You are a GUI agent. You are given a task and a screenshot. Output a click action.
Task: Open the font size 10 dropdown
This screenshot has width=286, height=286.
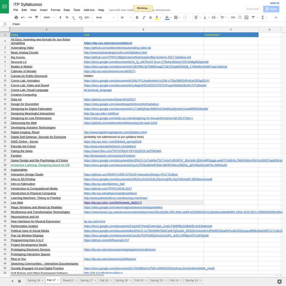click(126, 17)
